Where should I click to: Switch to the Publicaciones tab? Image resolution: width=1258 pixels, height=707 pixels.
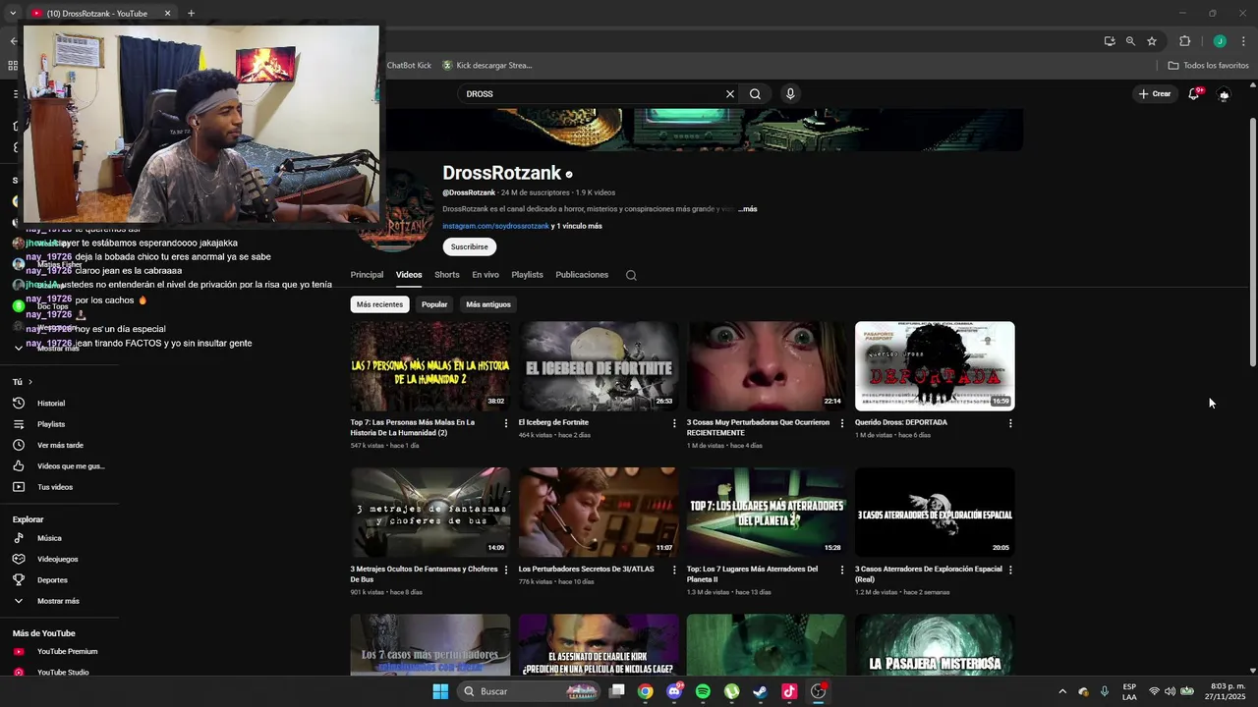tap(582, 275)
